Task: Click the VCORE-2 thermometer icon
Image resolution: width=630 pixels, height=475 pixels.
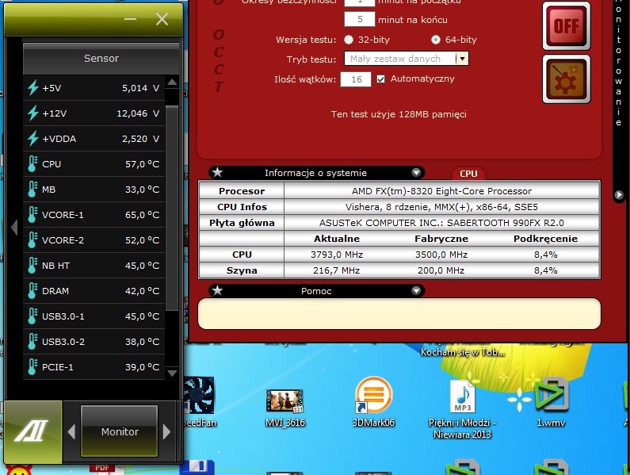Action: click(x=32, y=240)
